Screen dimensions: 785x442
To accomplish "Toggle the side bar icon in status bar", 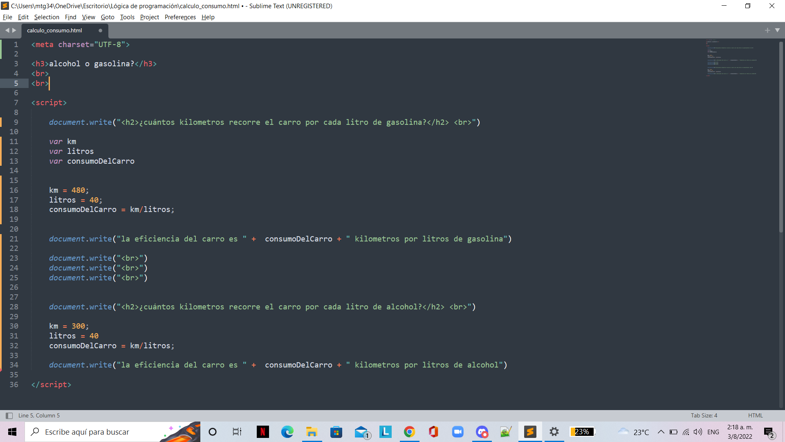I will coord(9,415).
